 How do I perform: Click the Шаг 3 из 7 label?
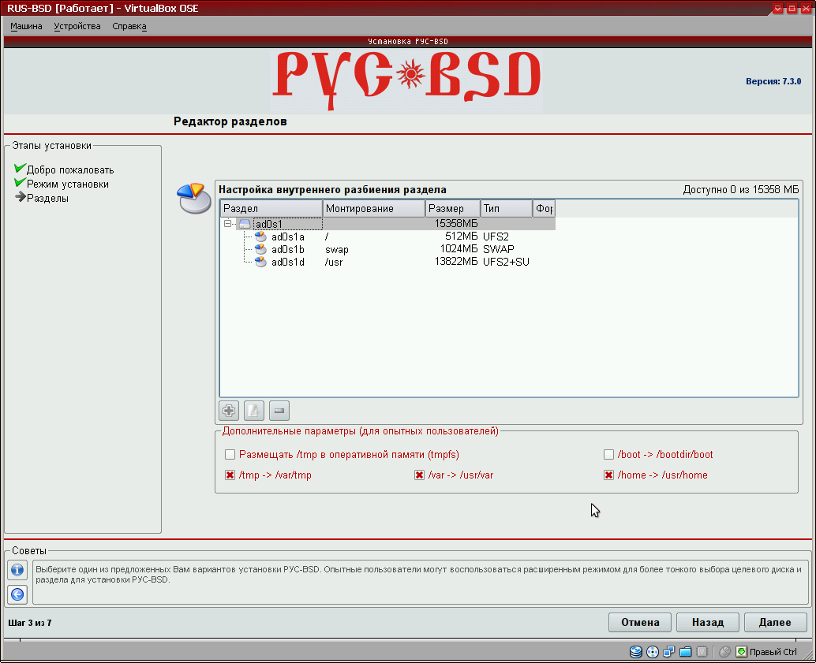tap(30, 623)
